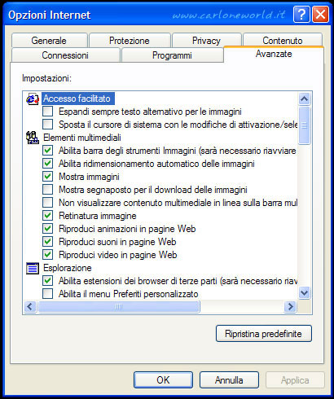Image resolution: width=334 pixels, height=399 pixels.
Task: Click the Elementi multimediali category icon
Action: pos(33,138)
